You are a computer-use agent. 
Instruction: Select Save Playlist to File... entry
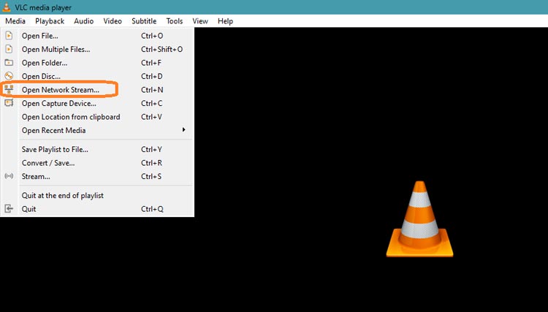pyautogui.click(x=97, y=149)
